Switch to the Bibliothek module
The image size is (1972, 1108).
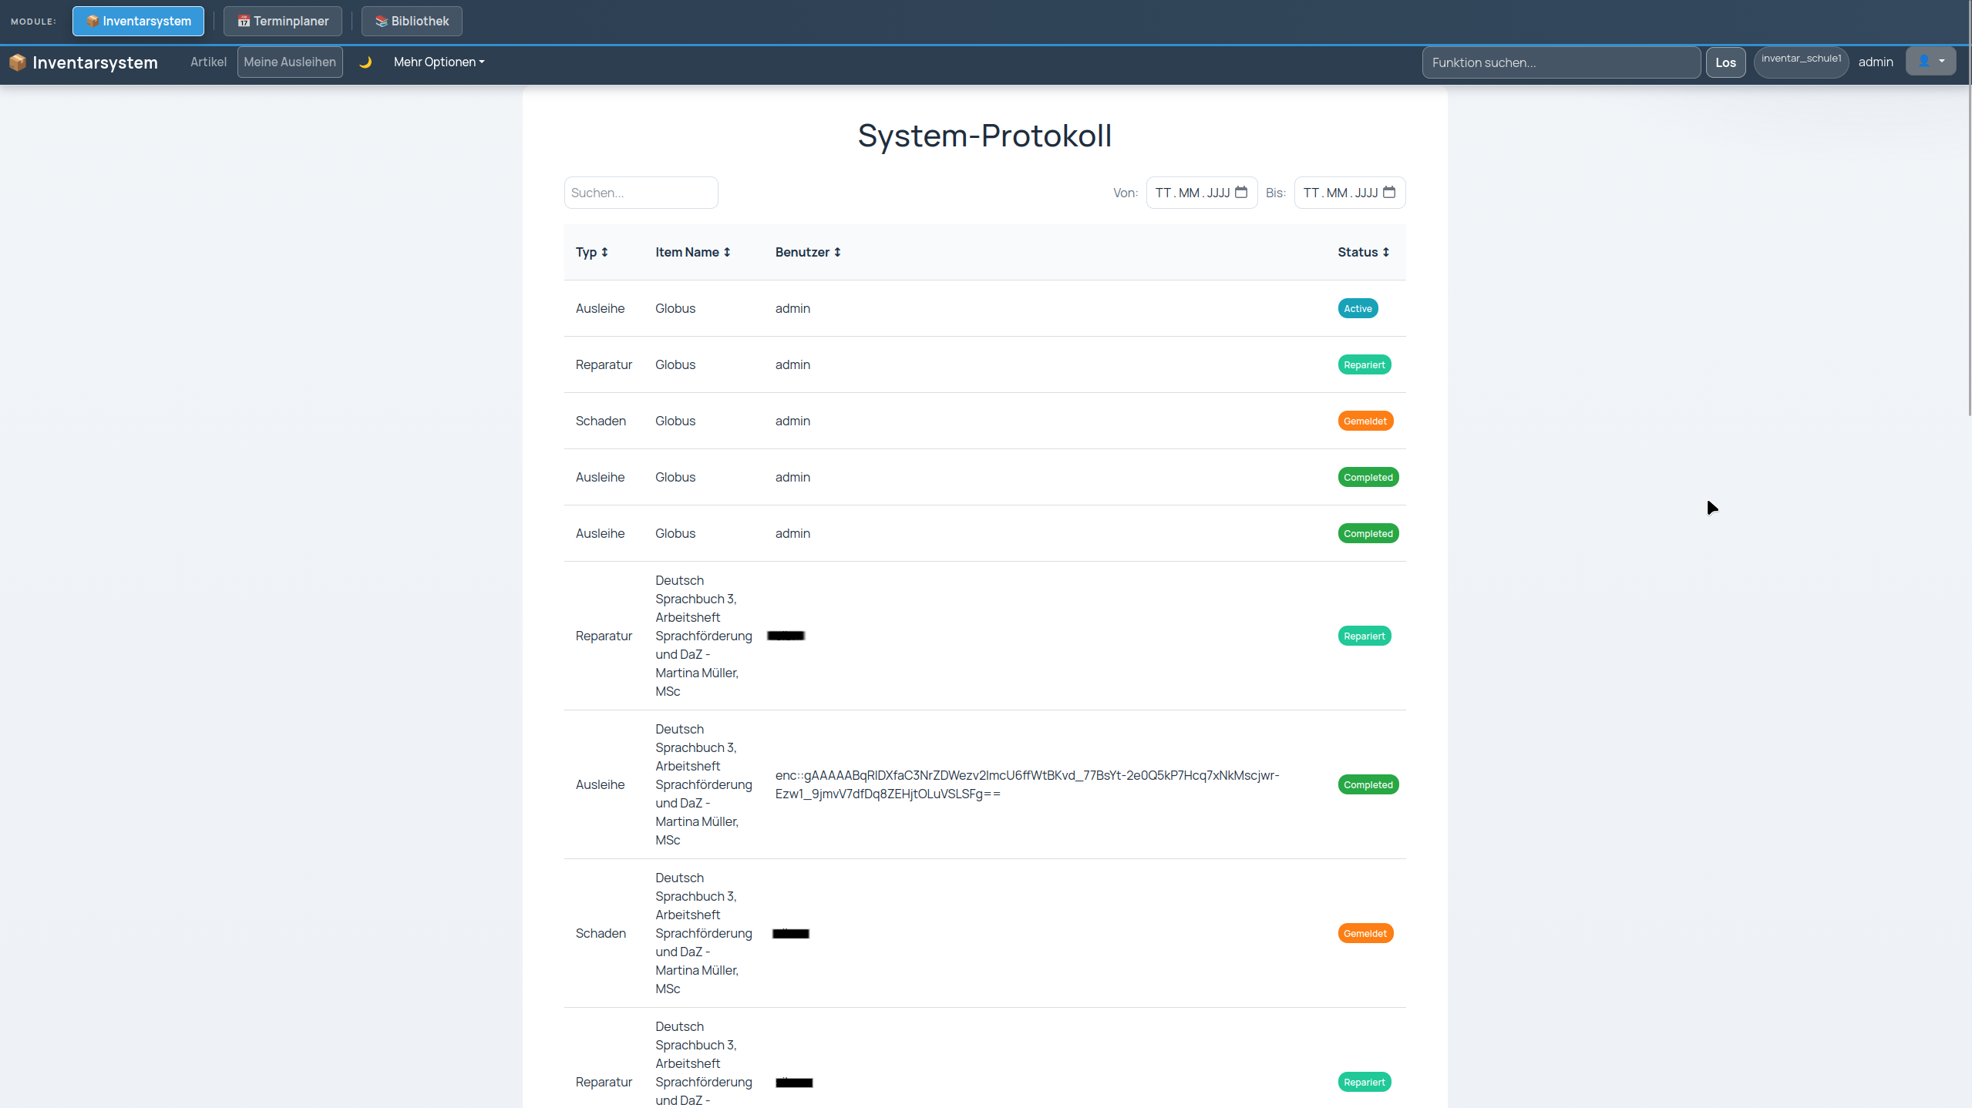point(412,21)
